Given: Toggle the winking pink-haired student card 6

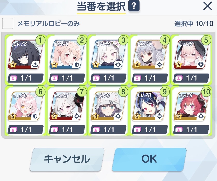Looking at the screenshot, I should (25, 111).
